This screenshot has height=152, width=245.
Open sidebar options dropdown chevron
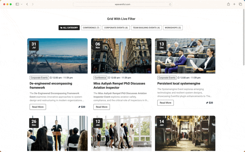22,4
